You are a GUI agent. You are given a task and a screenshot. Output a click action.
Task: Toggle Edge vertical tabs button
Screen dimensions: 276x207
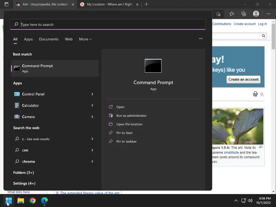pos(6,4)
